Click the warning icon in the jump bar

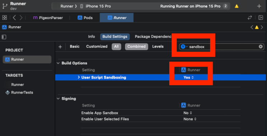[257, 27]
